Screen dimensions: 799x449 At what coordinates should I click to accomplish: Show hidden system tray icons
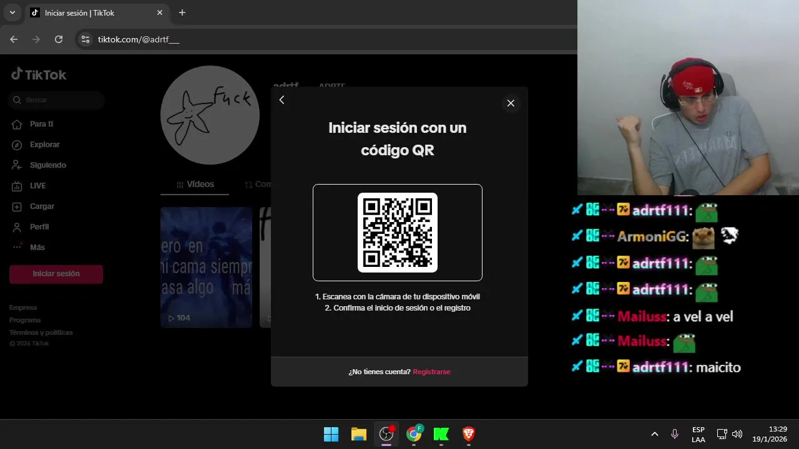point(655,434)
